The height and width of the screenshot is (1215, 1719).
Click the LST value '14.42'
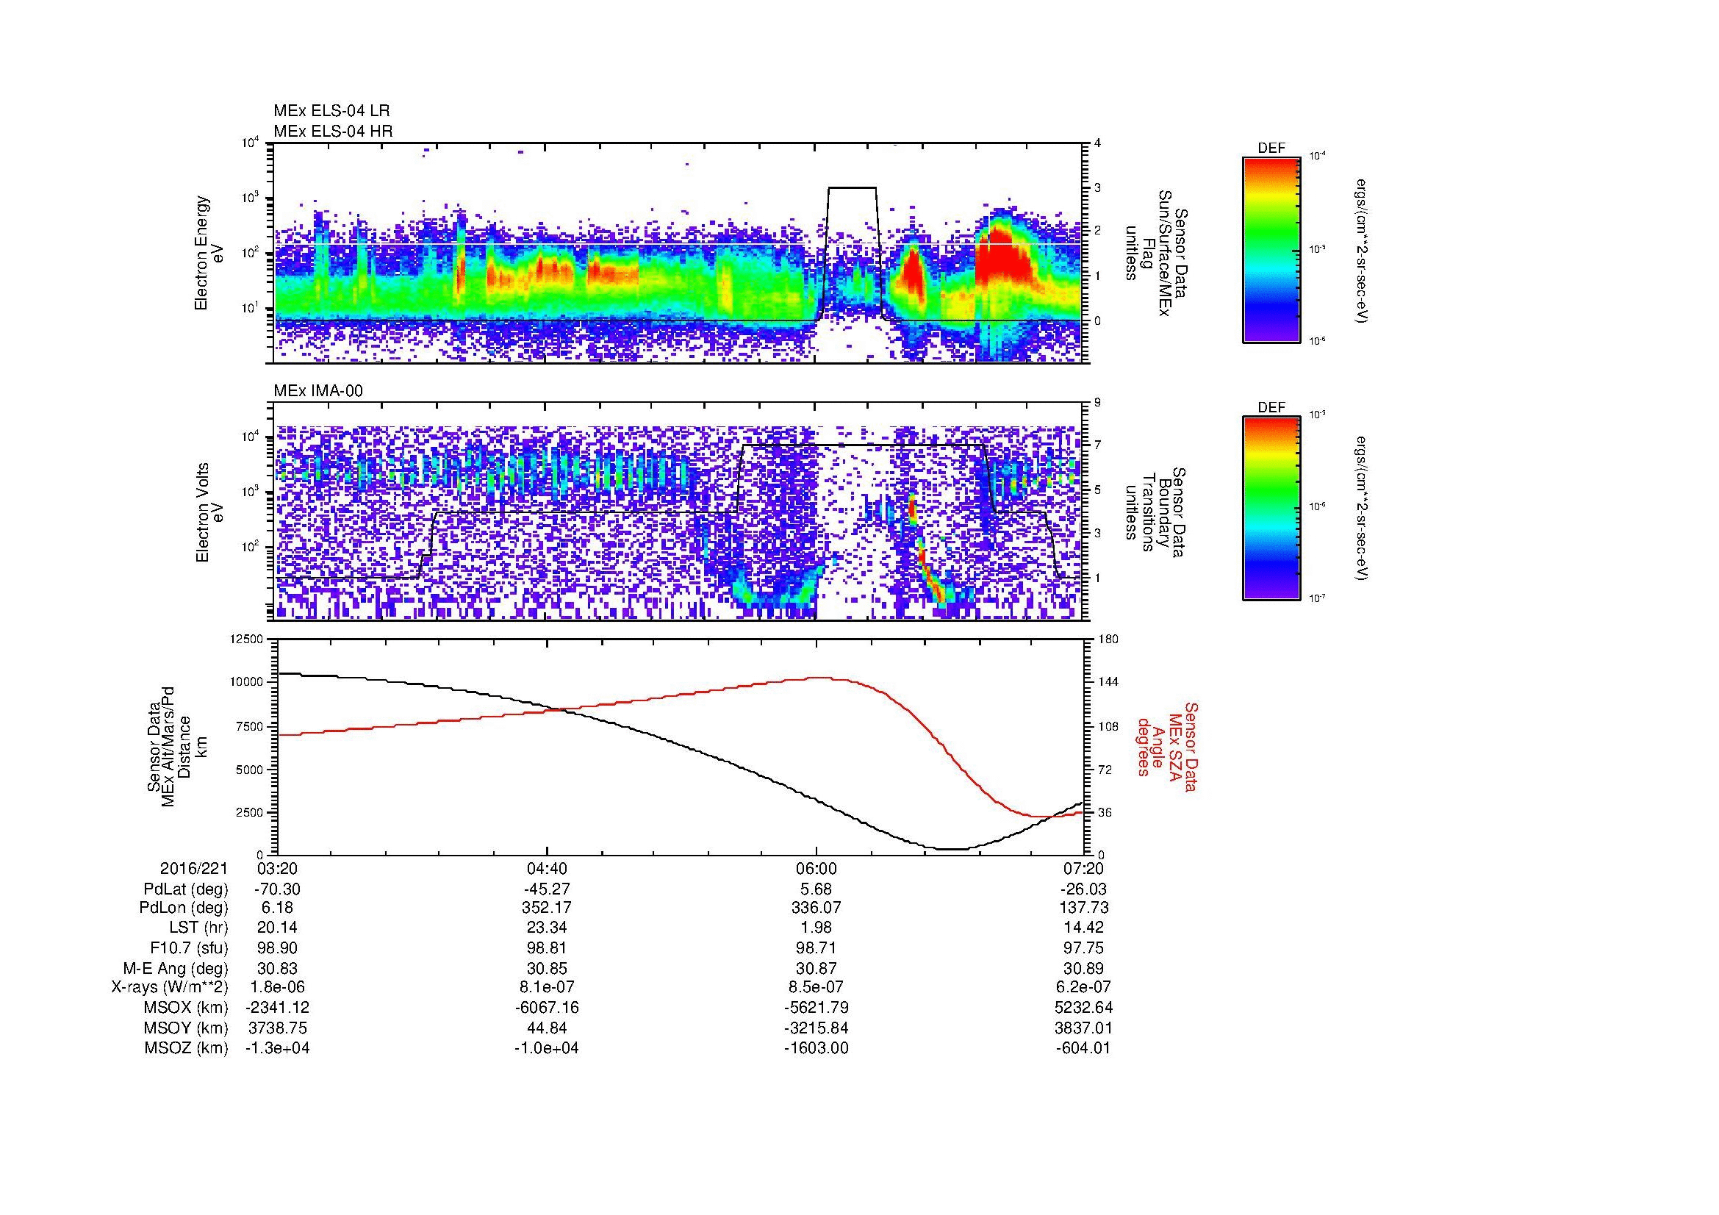click(1084, 928)
